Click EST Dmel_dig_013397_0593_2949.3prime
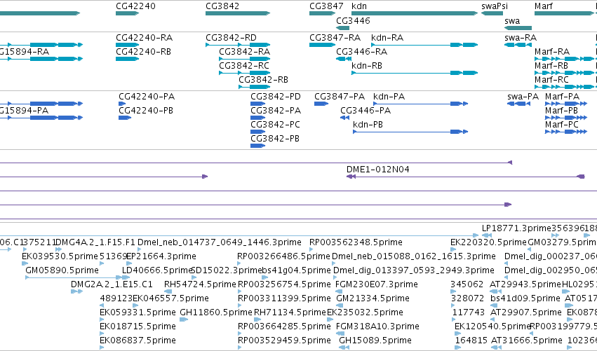This screenshot has height=351, width=597. (x=414, y=270)
